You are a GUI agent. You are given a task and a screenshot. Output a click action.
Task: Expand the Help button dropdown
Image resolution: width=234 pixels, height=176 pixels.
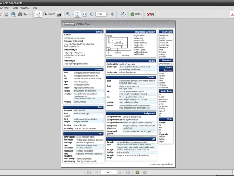coord(142,14)
